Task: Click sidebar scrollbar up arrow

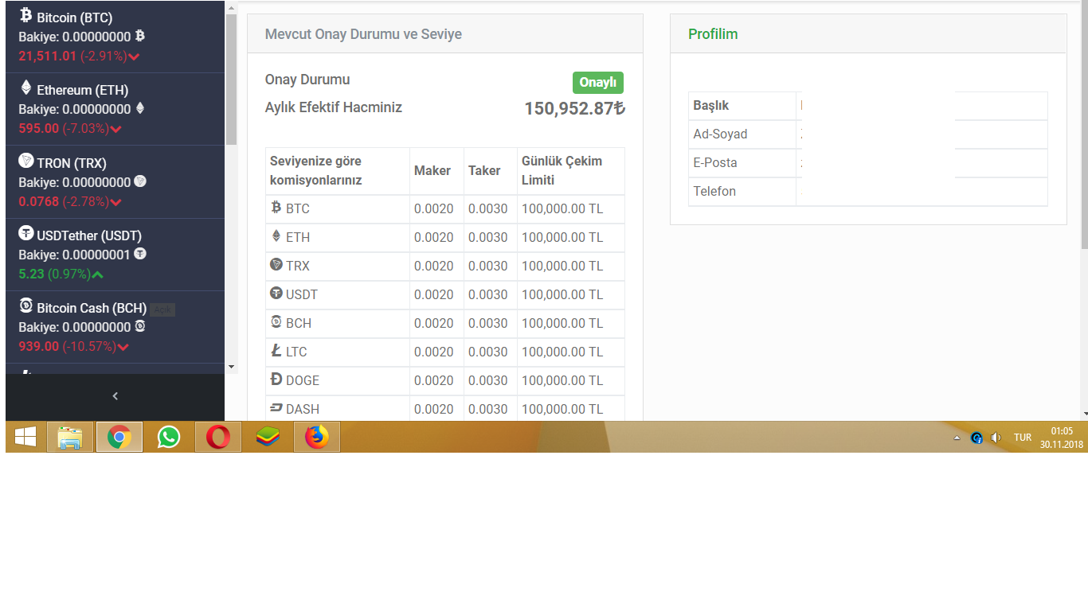Action: [232, 9]
